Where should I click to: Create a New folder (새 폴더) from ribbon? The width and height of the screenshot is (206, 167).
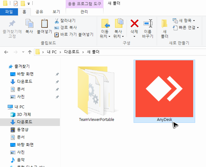point(164,29)
